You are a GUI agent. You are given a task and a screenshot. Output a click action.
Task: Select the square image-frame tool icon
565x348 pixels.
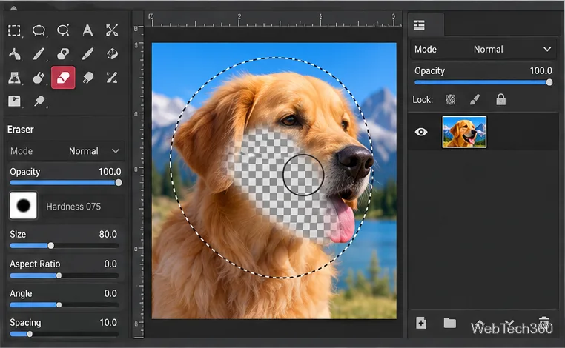[x=14, y=101]
